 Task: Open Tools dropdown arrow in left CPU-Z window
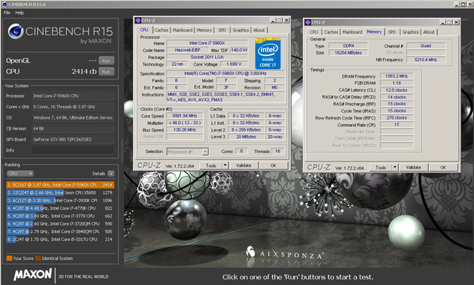point(225,165)
